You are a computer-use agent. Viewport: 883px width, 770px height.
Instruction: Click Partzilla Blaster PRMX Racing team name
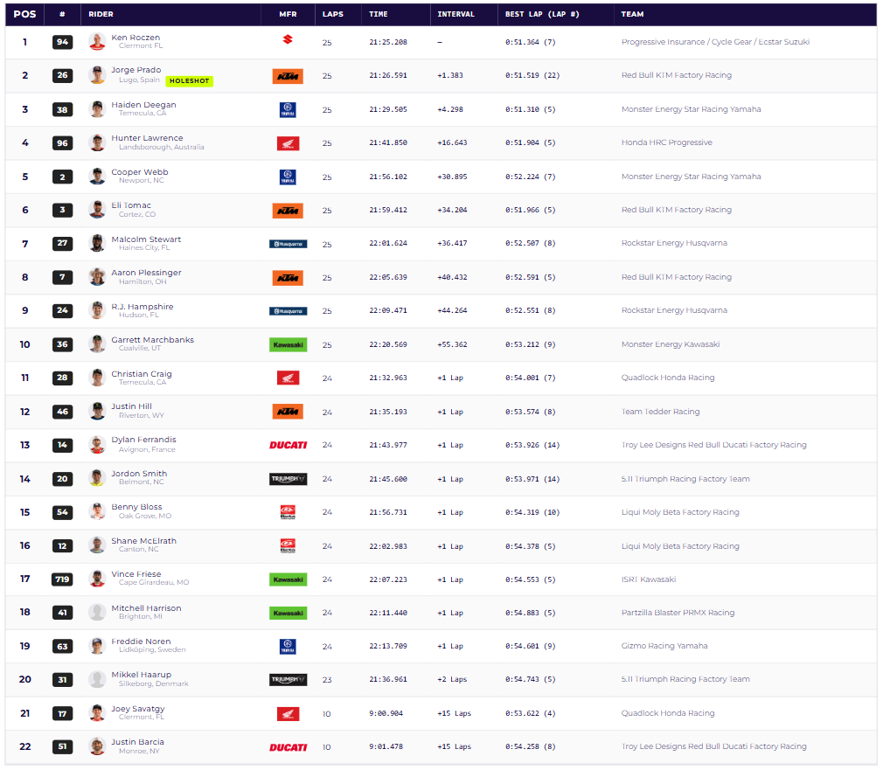click(678, 613)
